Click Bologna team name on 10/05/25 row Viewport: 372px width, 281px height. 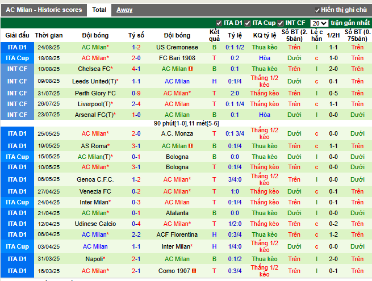click(177, 167)
